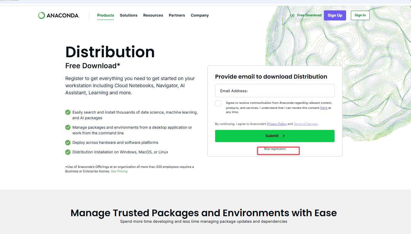Open the Solutions menu
This screenshot has width=411, height=234.
click(129, 15)
